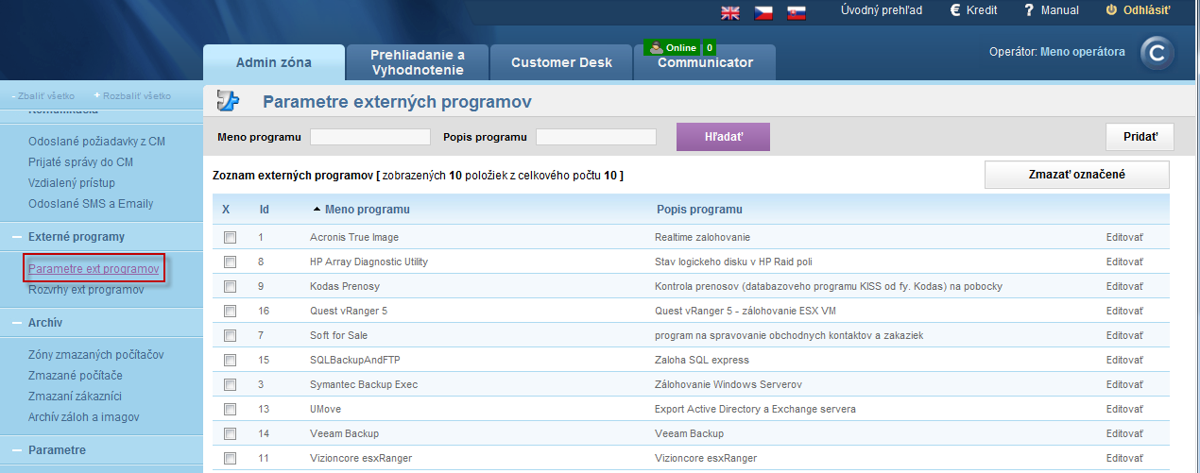Edit the Acronis True Image entry
The image size is (1200, 473).
(1124, 237)
